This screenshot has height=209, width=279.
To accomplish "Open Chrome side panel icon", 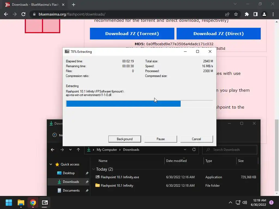I will point(256,14).
